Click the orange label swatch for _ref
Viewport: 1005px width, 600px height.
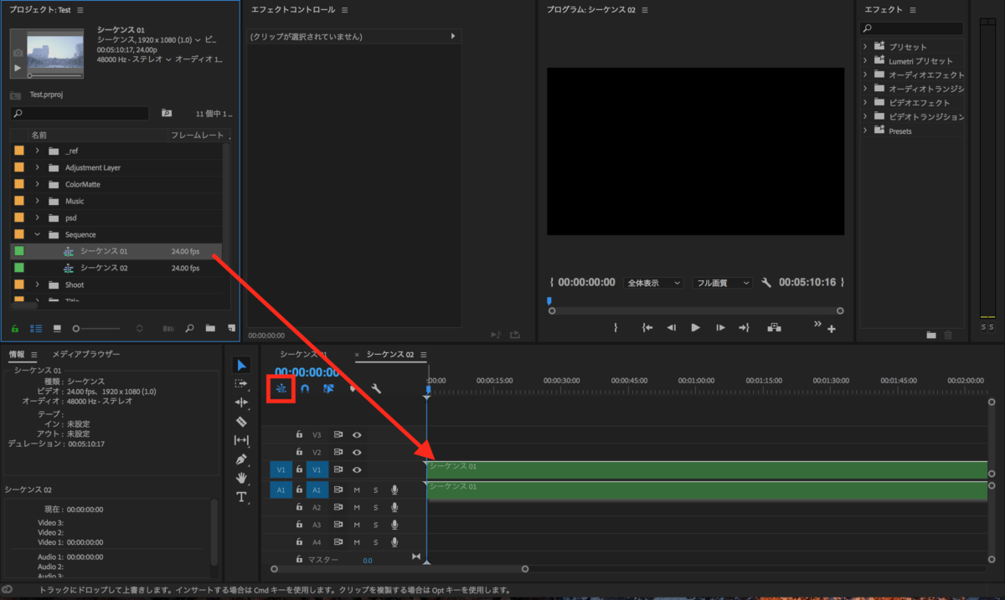point(19,151)
